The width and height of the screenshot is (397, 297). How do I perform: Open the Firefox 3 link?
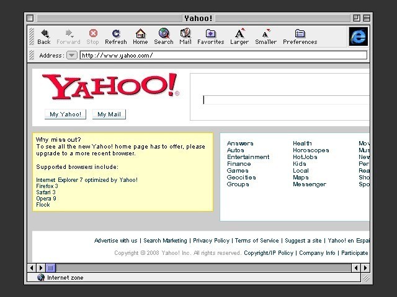click(x=47, y=186)
